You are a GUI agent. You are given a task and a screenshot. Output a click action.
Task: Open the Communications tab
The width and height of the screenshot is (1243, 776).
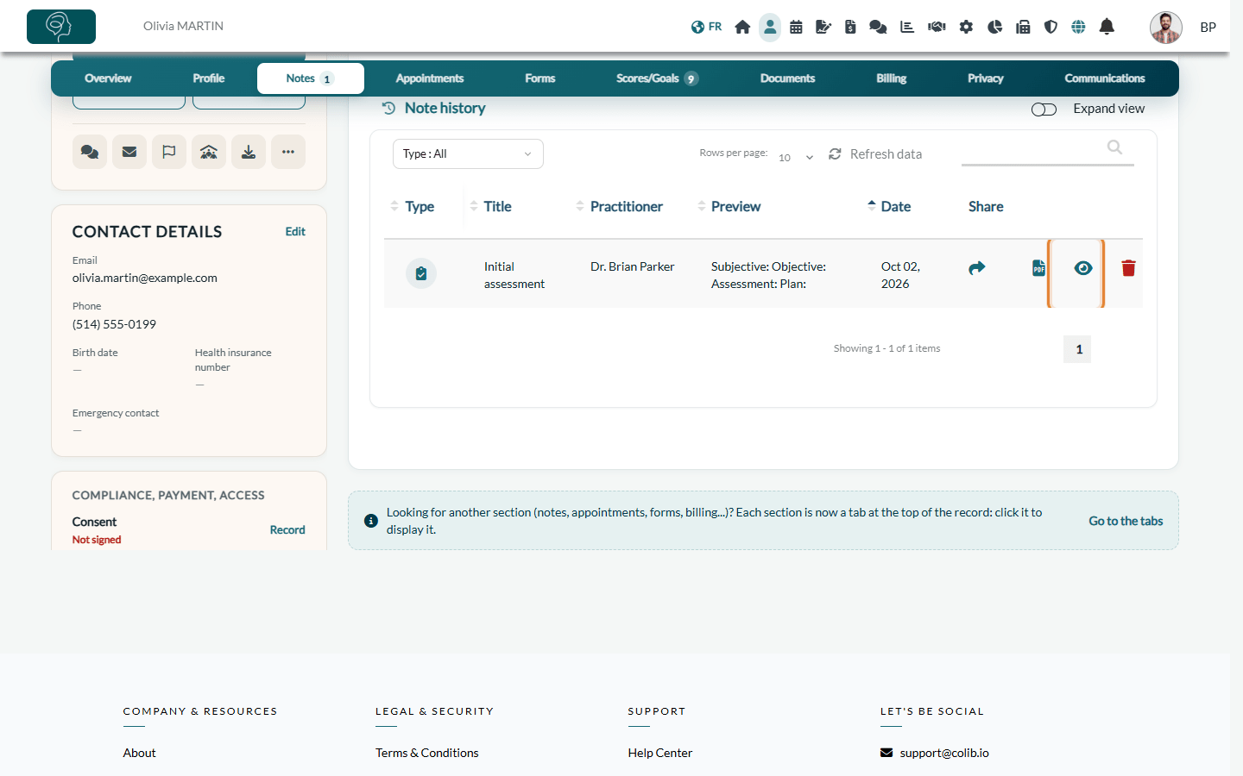[1105, 78]
